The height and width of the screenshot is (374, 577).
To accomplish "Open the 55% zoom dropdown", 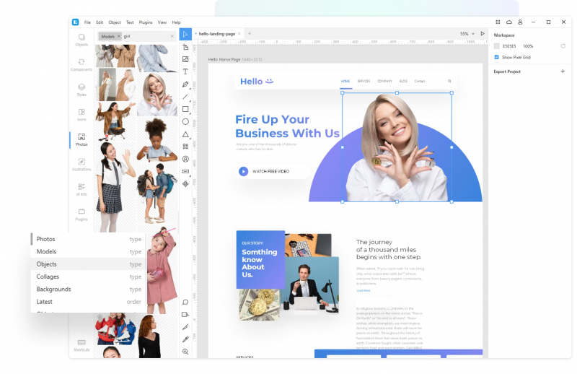I will coord(467,33).
